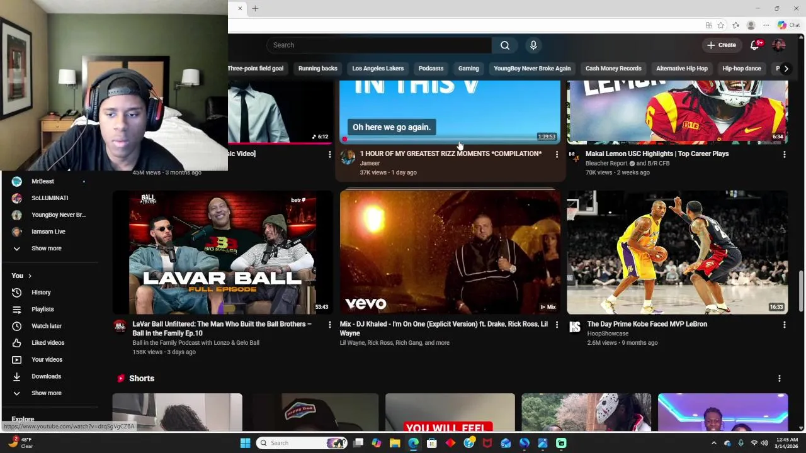
Task: Open DJ Khaled I'm On One thumbnail
Action: click(x=450, y=252)
